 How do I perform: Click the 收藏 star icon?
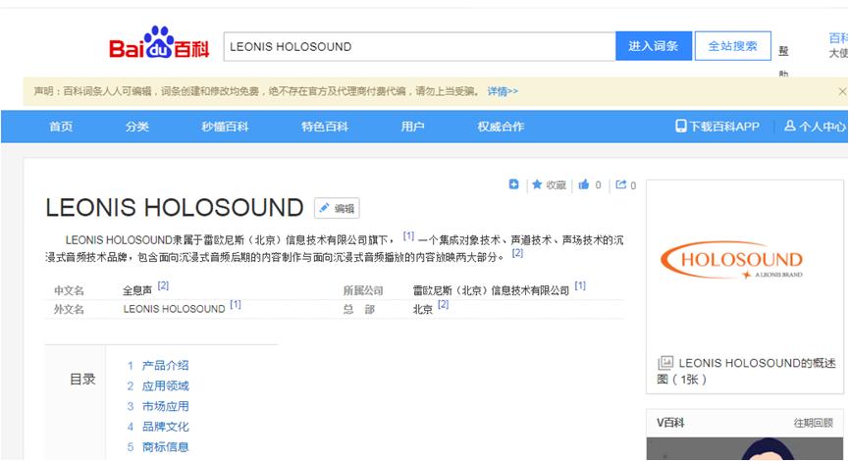tap(537, 184)
